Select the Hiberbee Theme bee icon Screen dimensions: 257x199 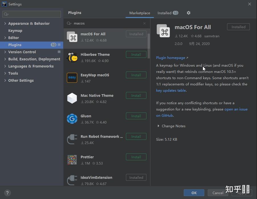point(72,57)
